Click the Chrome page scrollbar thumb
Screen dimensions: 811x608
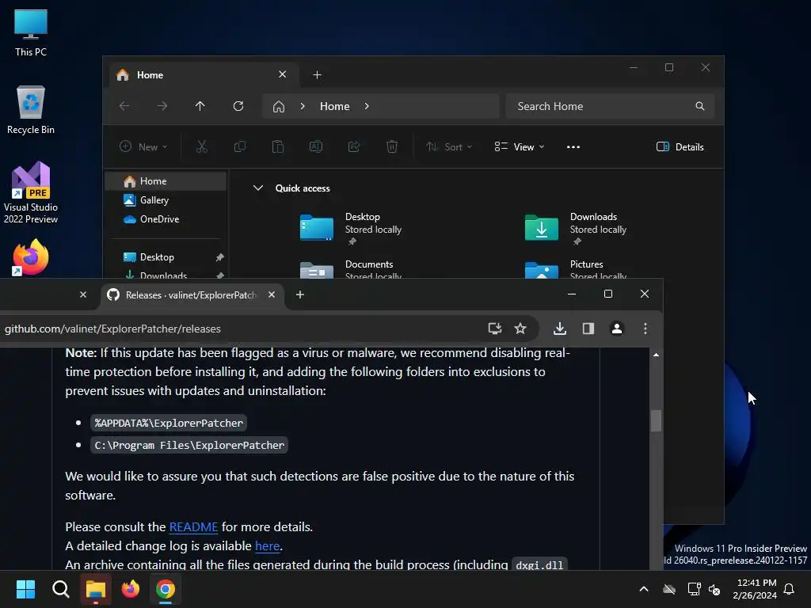[x=656, y=420]
